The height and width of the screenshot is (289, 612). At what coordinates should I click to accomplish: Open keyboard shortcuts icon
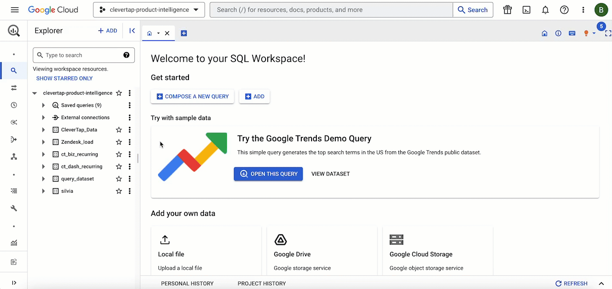(x=572, y=33)
